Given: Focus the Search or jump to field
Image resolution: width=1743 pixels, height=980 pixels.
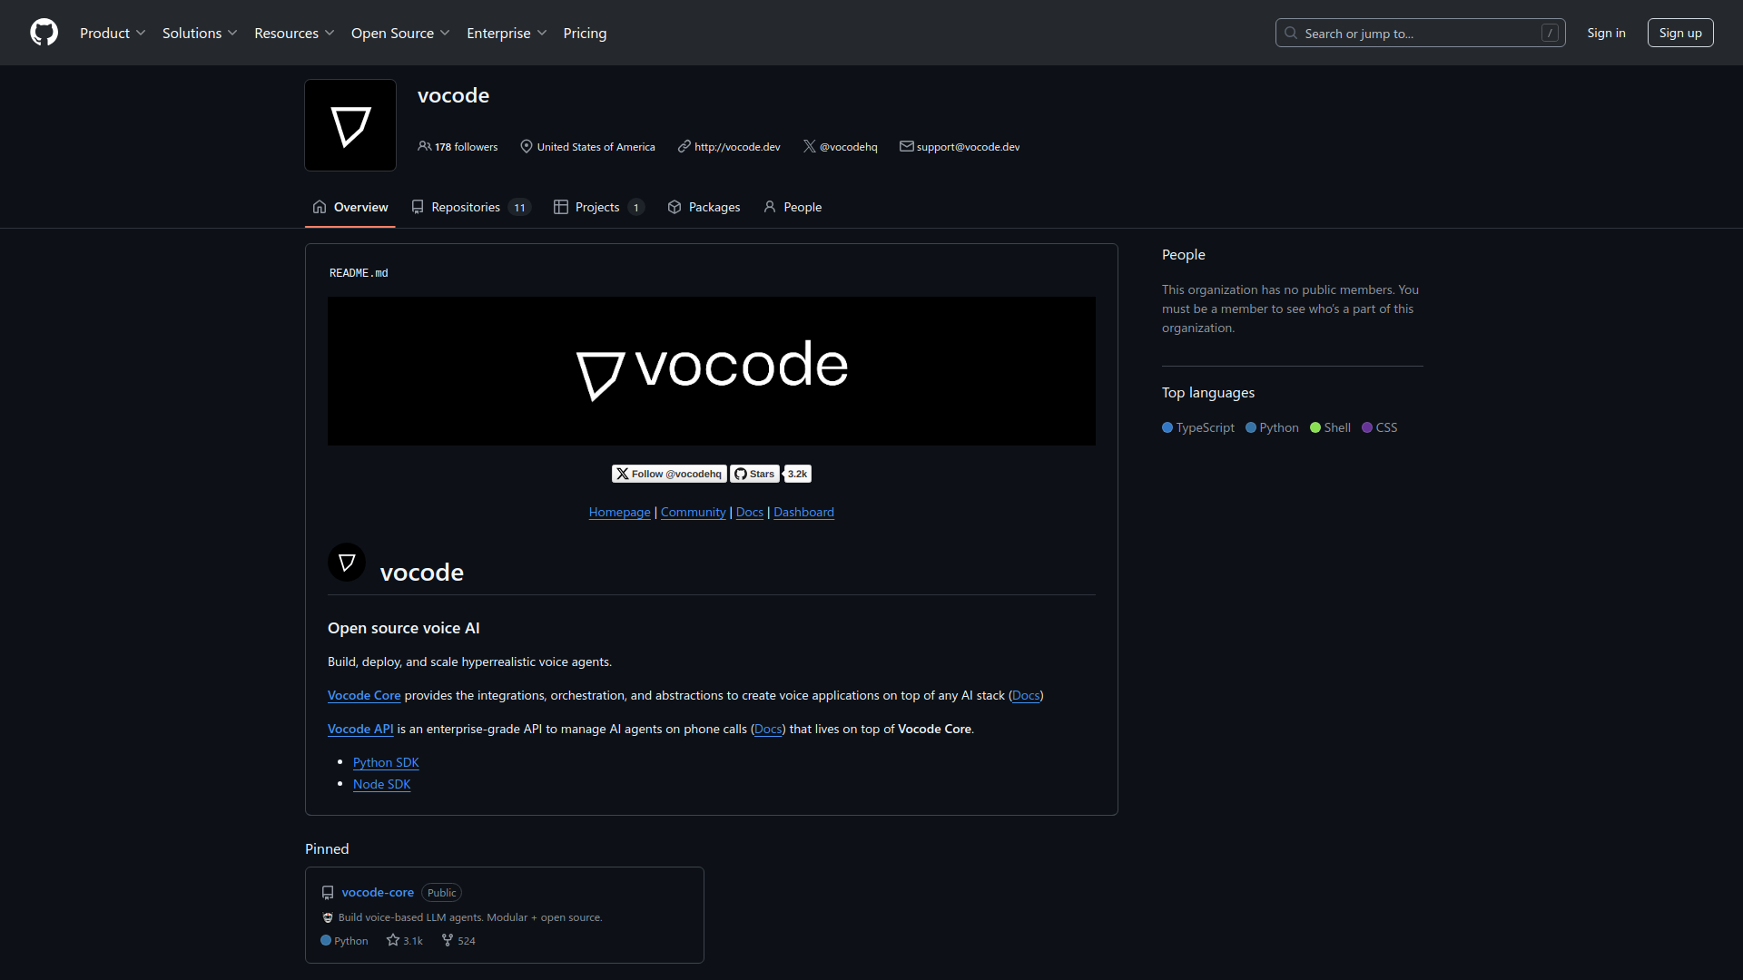Looking at the screenshot, I should [1420, 33].
